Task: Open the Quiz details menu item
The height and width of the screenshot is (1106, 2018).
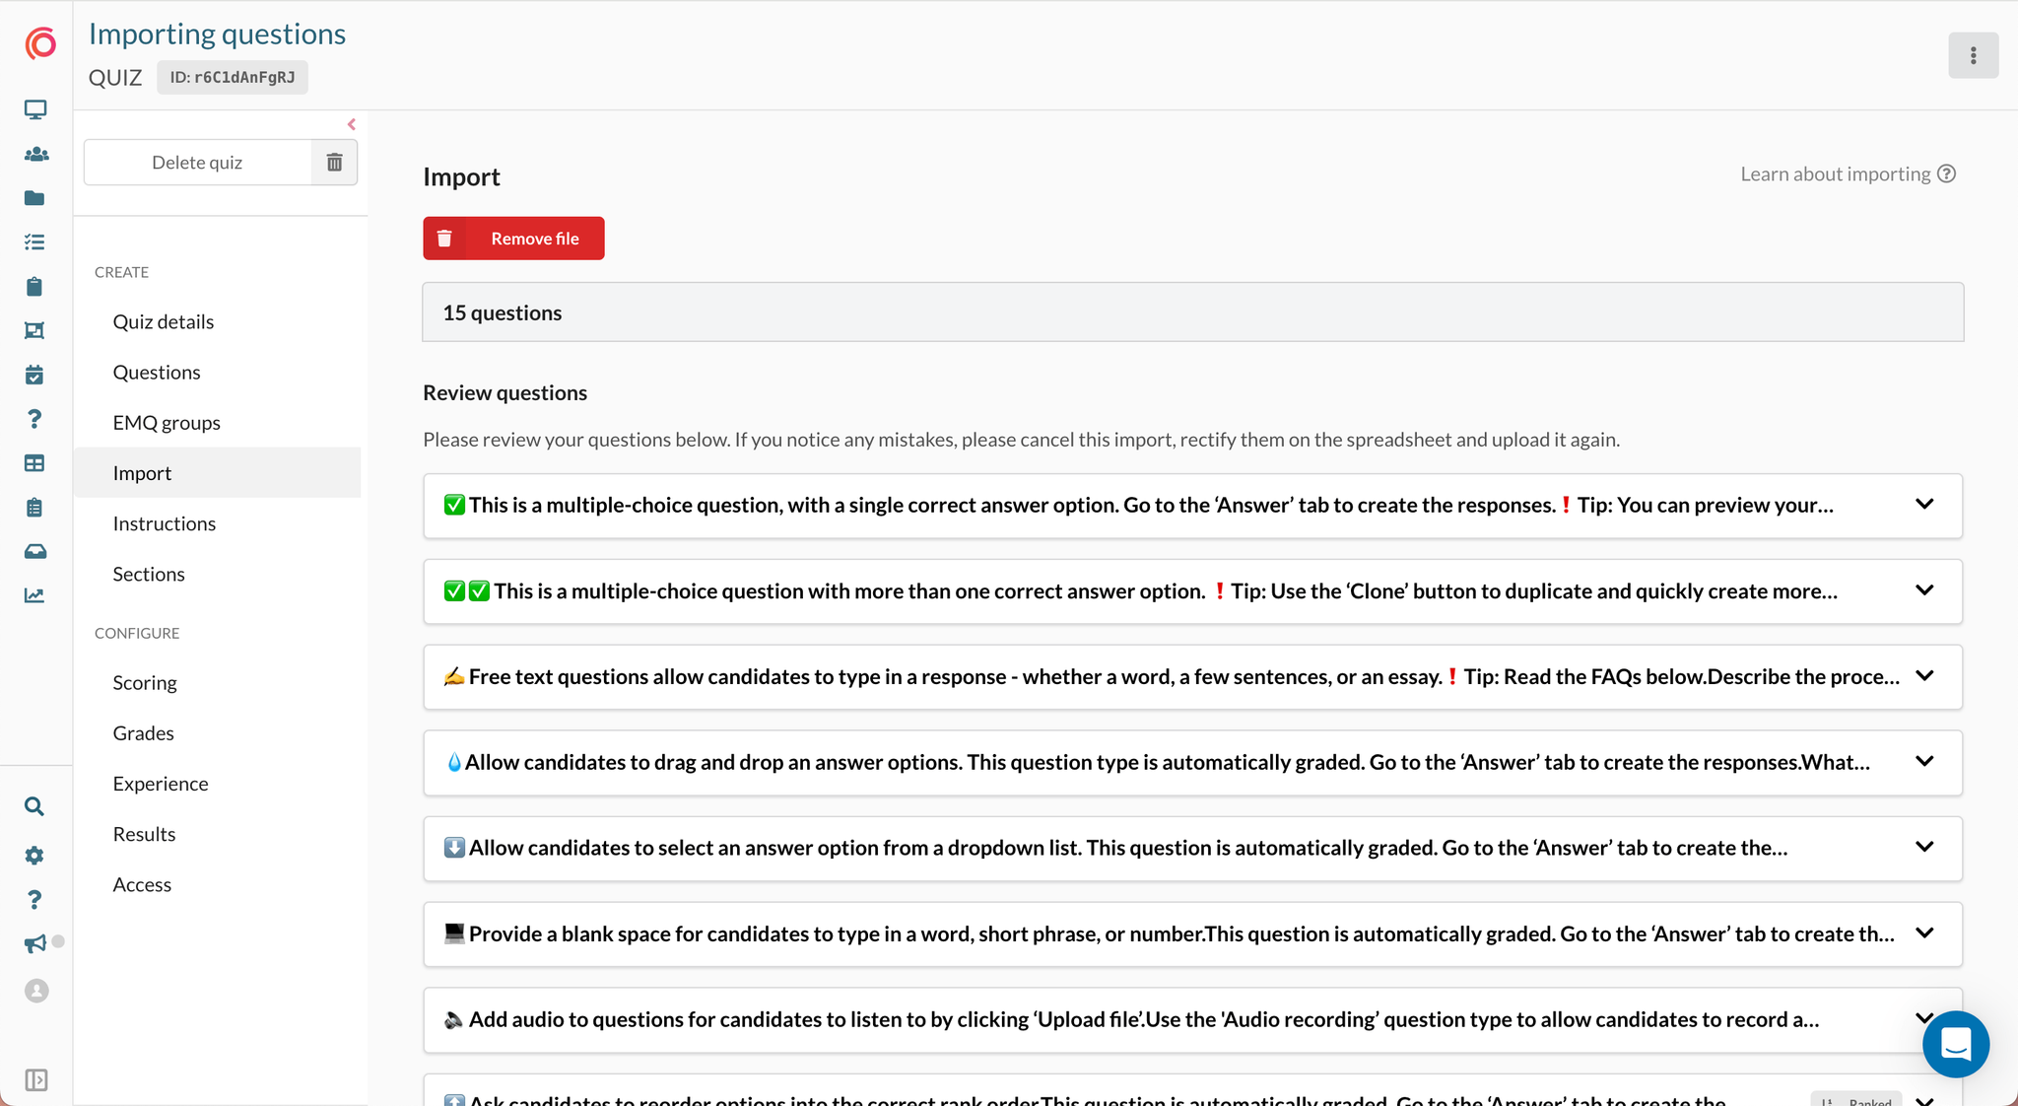Action: pyautogui.click(x=164, y=321)
